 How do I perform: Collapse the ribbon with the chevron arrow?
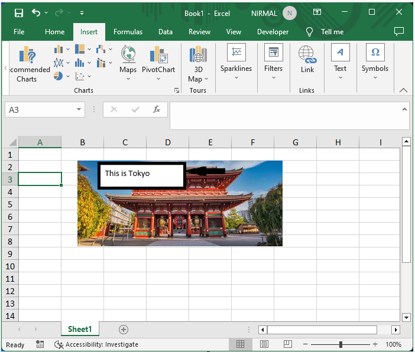[404, 90]
